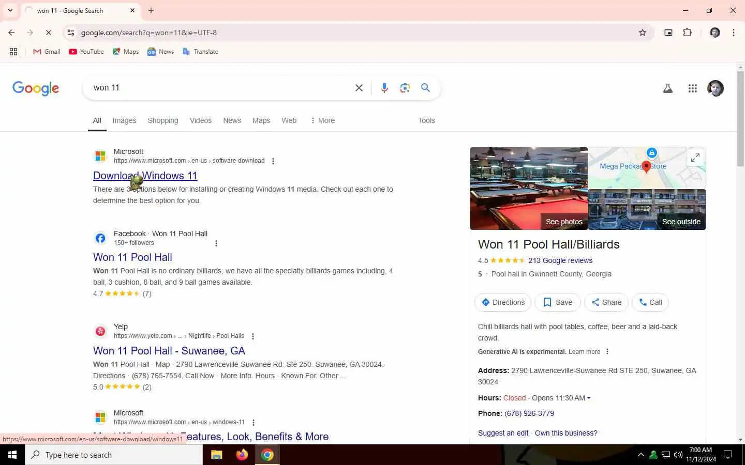Bookmark this page with the star icon
Image resolution: width=745 pixels, height=465 pixels.
pos(643,33)
